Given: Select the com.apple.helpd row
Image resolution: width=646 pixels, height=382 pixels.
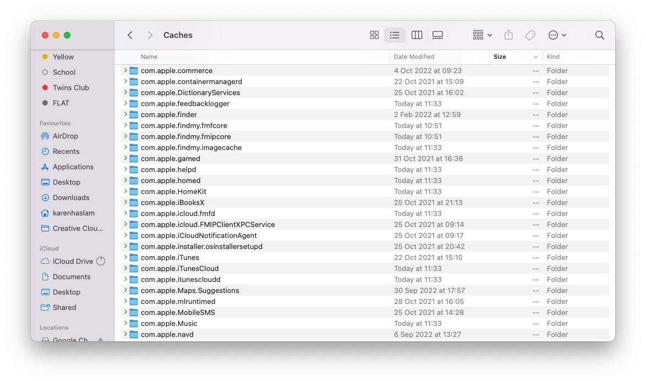Looking at the screenshot, I should tap(365, 170).
